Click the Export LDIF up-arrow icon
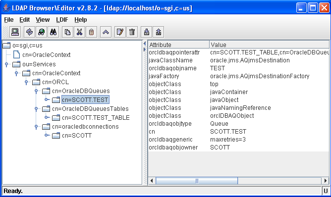The image size is (331, 197). pyautogui.click(x=159, y=32)
